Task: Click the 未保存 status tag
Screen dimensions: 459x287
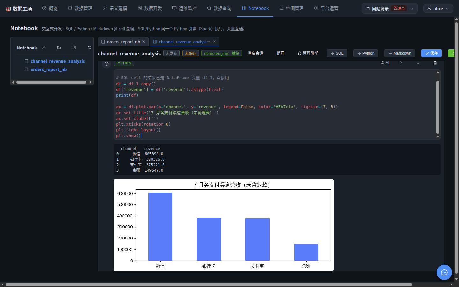Action: 191,53
